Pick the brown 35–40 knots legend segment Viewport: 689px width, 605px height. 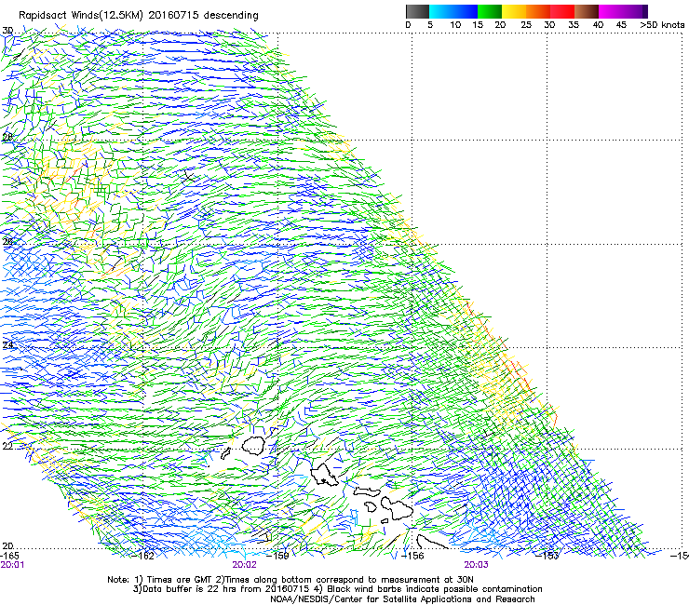[587, 11]
